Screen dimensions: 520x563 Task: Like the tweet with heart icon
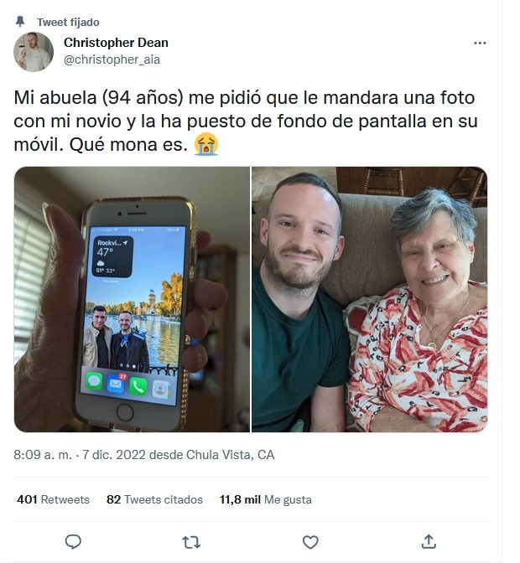pos(310,542)
